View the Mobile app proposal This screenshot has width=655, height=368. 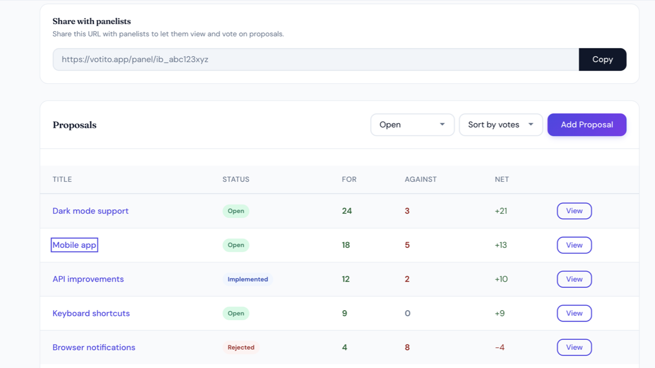(x=574, y=245)
